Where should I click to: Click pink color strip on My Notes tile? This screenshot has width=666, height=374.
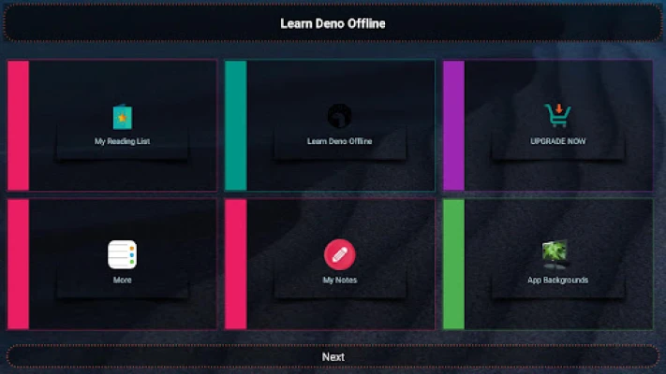[235, 264]
